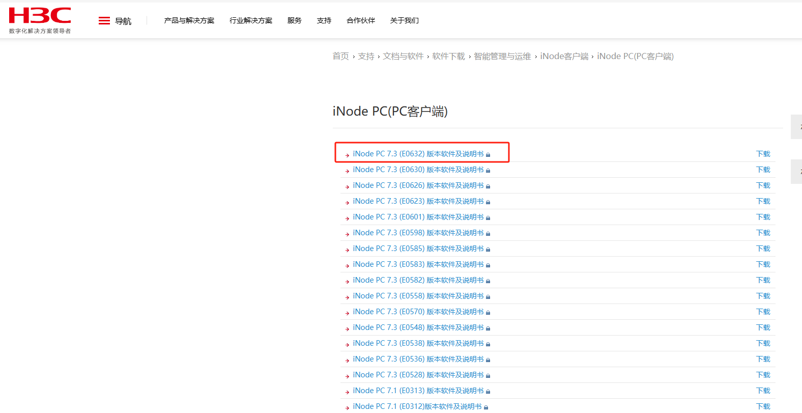Open iNode PC 7.3 (E0623) 版本软件及说明书
This screenshot has height=413, width=802.
tap(418, 201)
